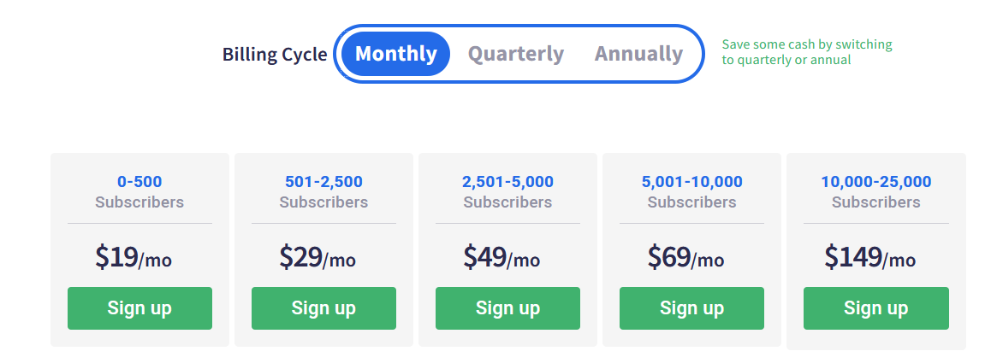Screen dimensions: 997x363
Task: Sign up for the $29/mo plan
Action: pyautogui.click(x=323, y=308)
